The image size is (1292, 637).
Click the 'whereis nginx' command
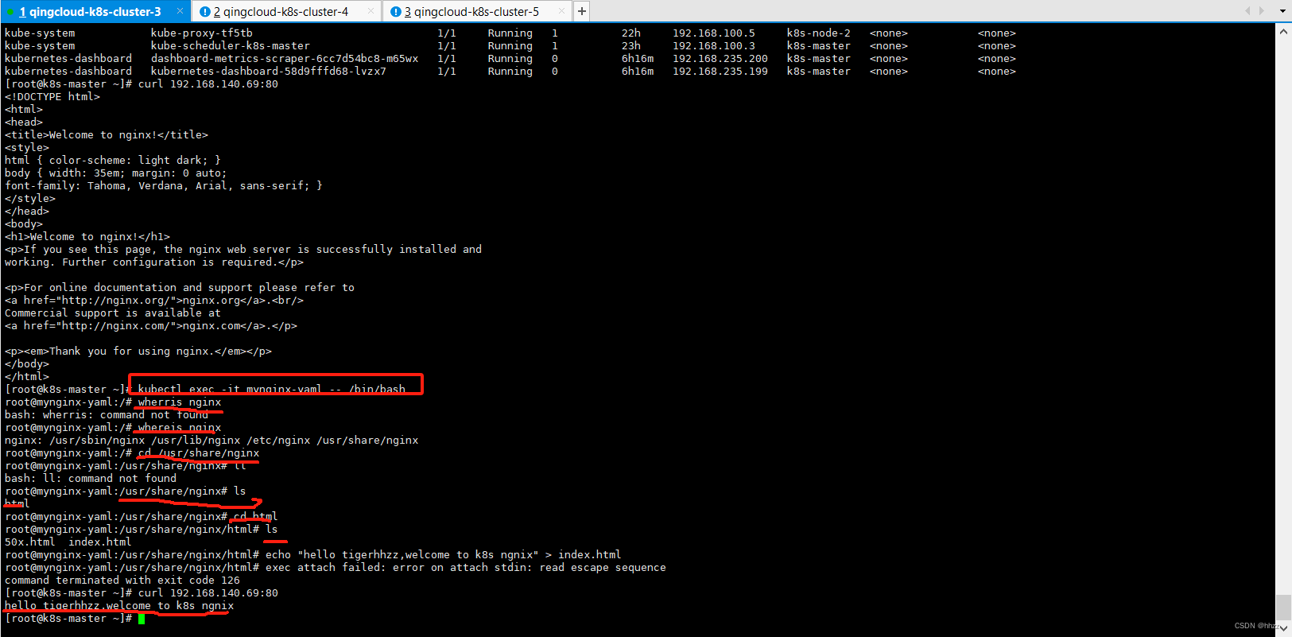[x=180, y=428]
